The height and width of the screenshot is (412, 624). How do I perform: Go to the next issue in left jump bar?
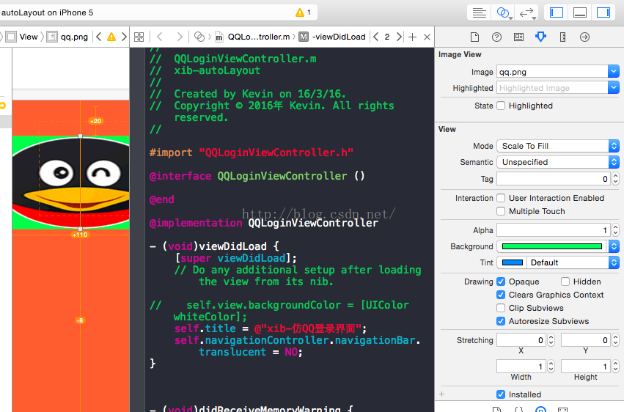tap(124, 37)
